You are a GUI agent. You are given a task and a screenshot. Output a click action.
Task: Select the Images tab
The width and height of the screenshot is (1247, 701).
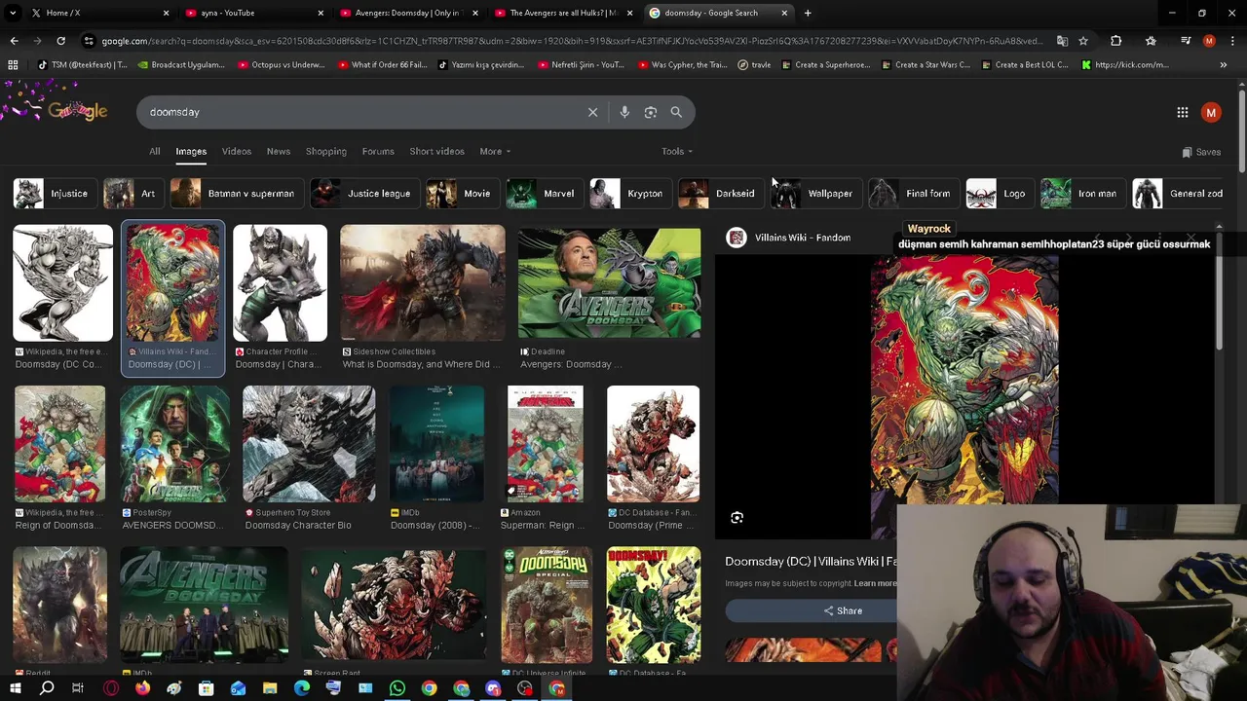click(x=191, y=151)
